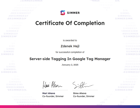140x108 pixels.
Task: Click the SIMMER brand name text
Action: pyautogui.click(x=73, y=13)
